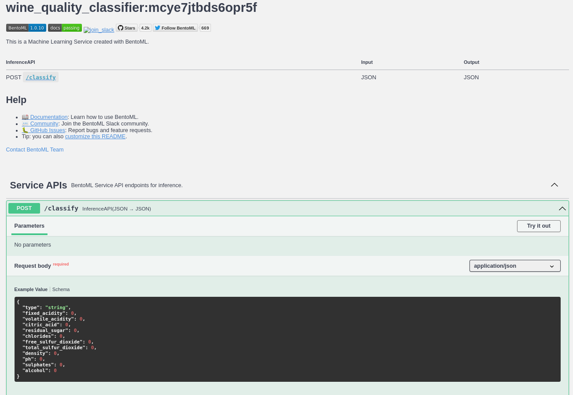Switch to the Example Value tab
Image resolution: width=573 pixels, height=395 pixels.
pos(31,289)
